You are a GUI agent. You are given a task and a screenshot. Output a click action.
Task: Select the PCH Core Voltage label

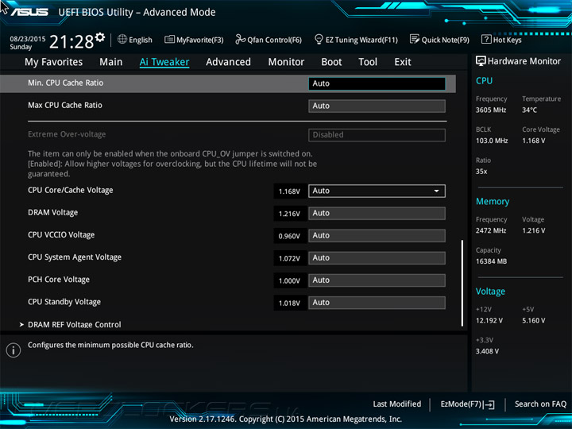[59, 280]
